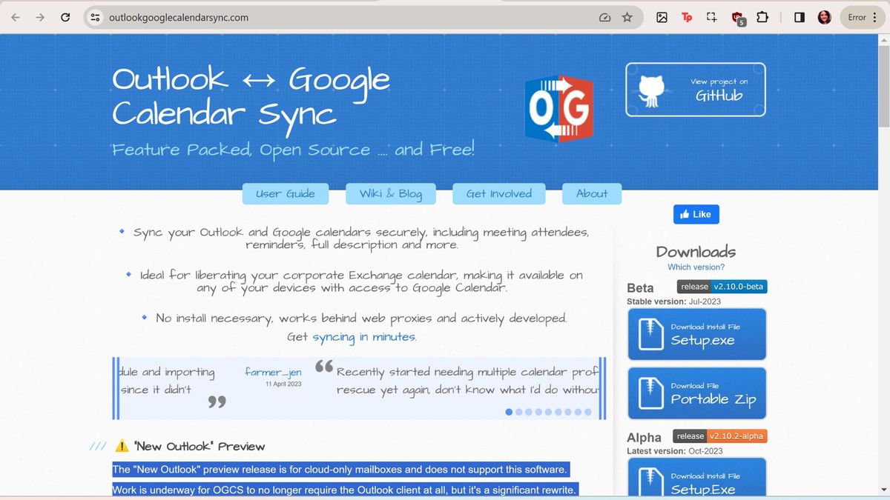
Task: Click the OG calendar sync logo
Action: click(558, 109)
